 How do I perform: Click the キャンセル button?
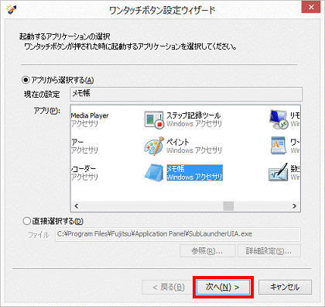pyautogui.click(x=285, y=287)
